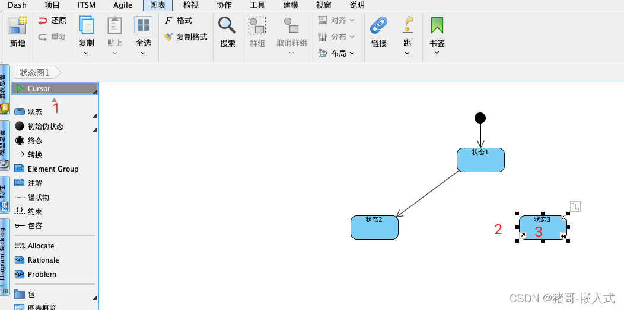Select the 状态2 node on canvas
The width and height of the screenshot is (624, 310).
[x=374, y=227]
